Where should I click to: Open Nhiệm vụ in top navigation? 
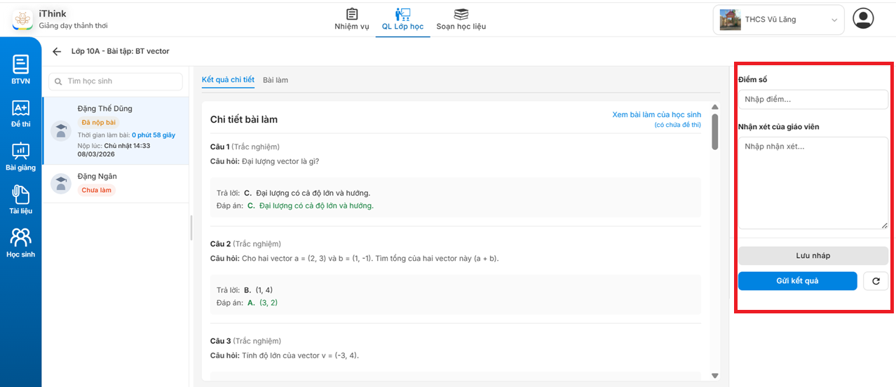(351, 20)
